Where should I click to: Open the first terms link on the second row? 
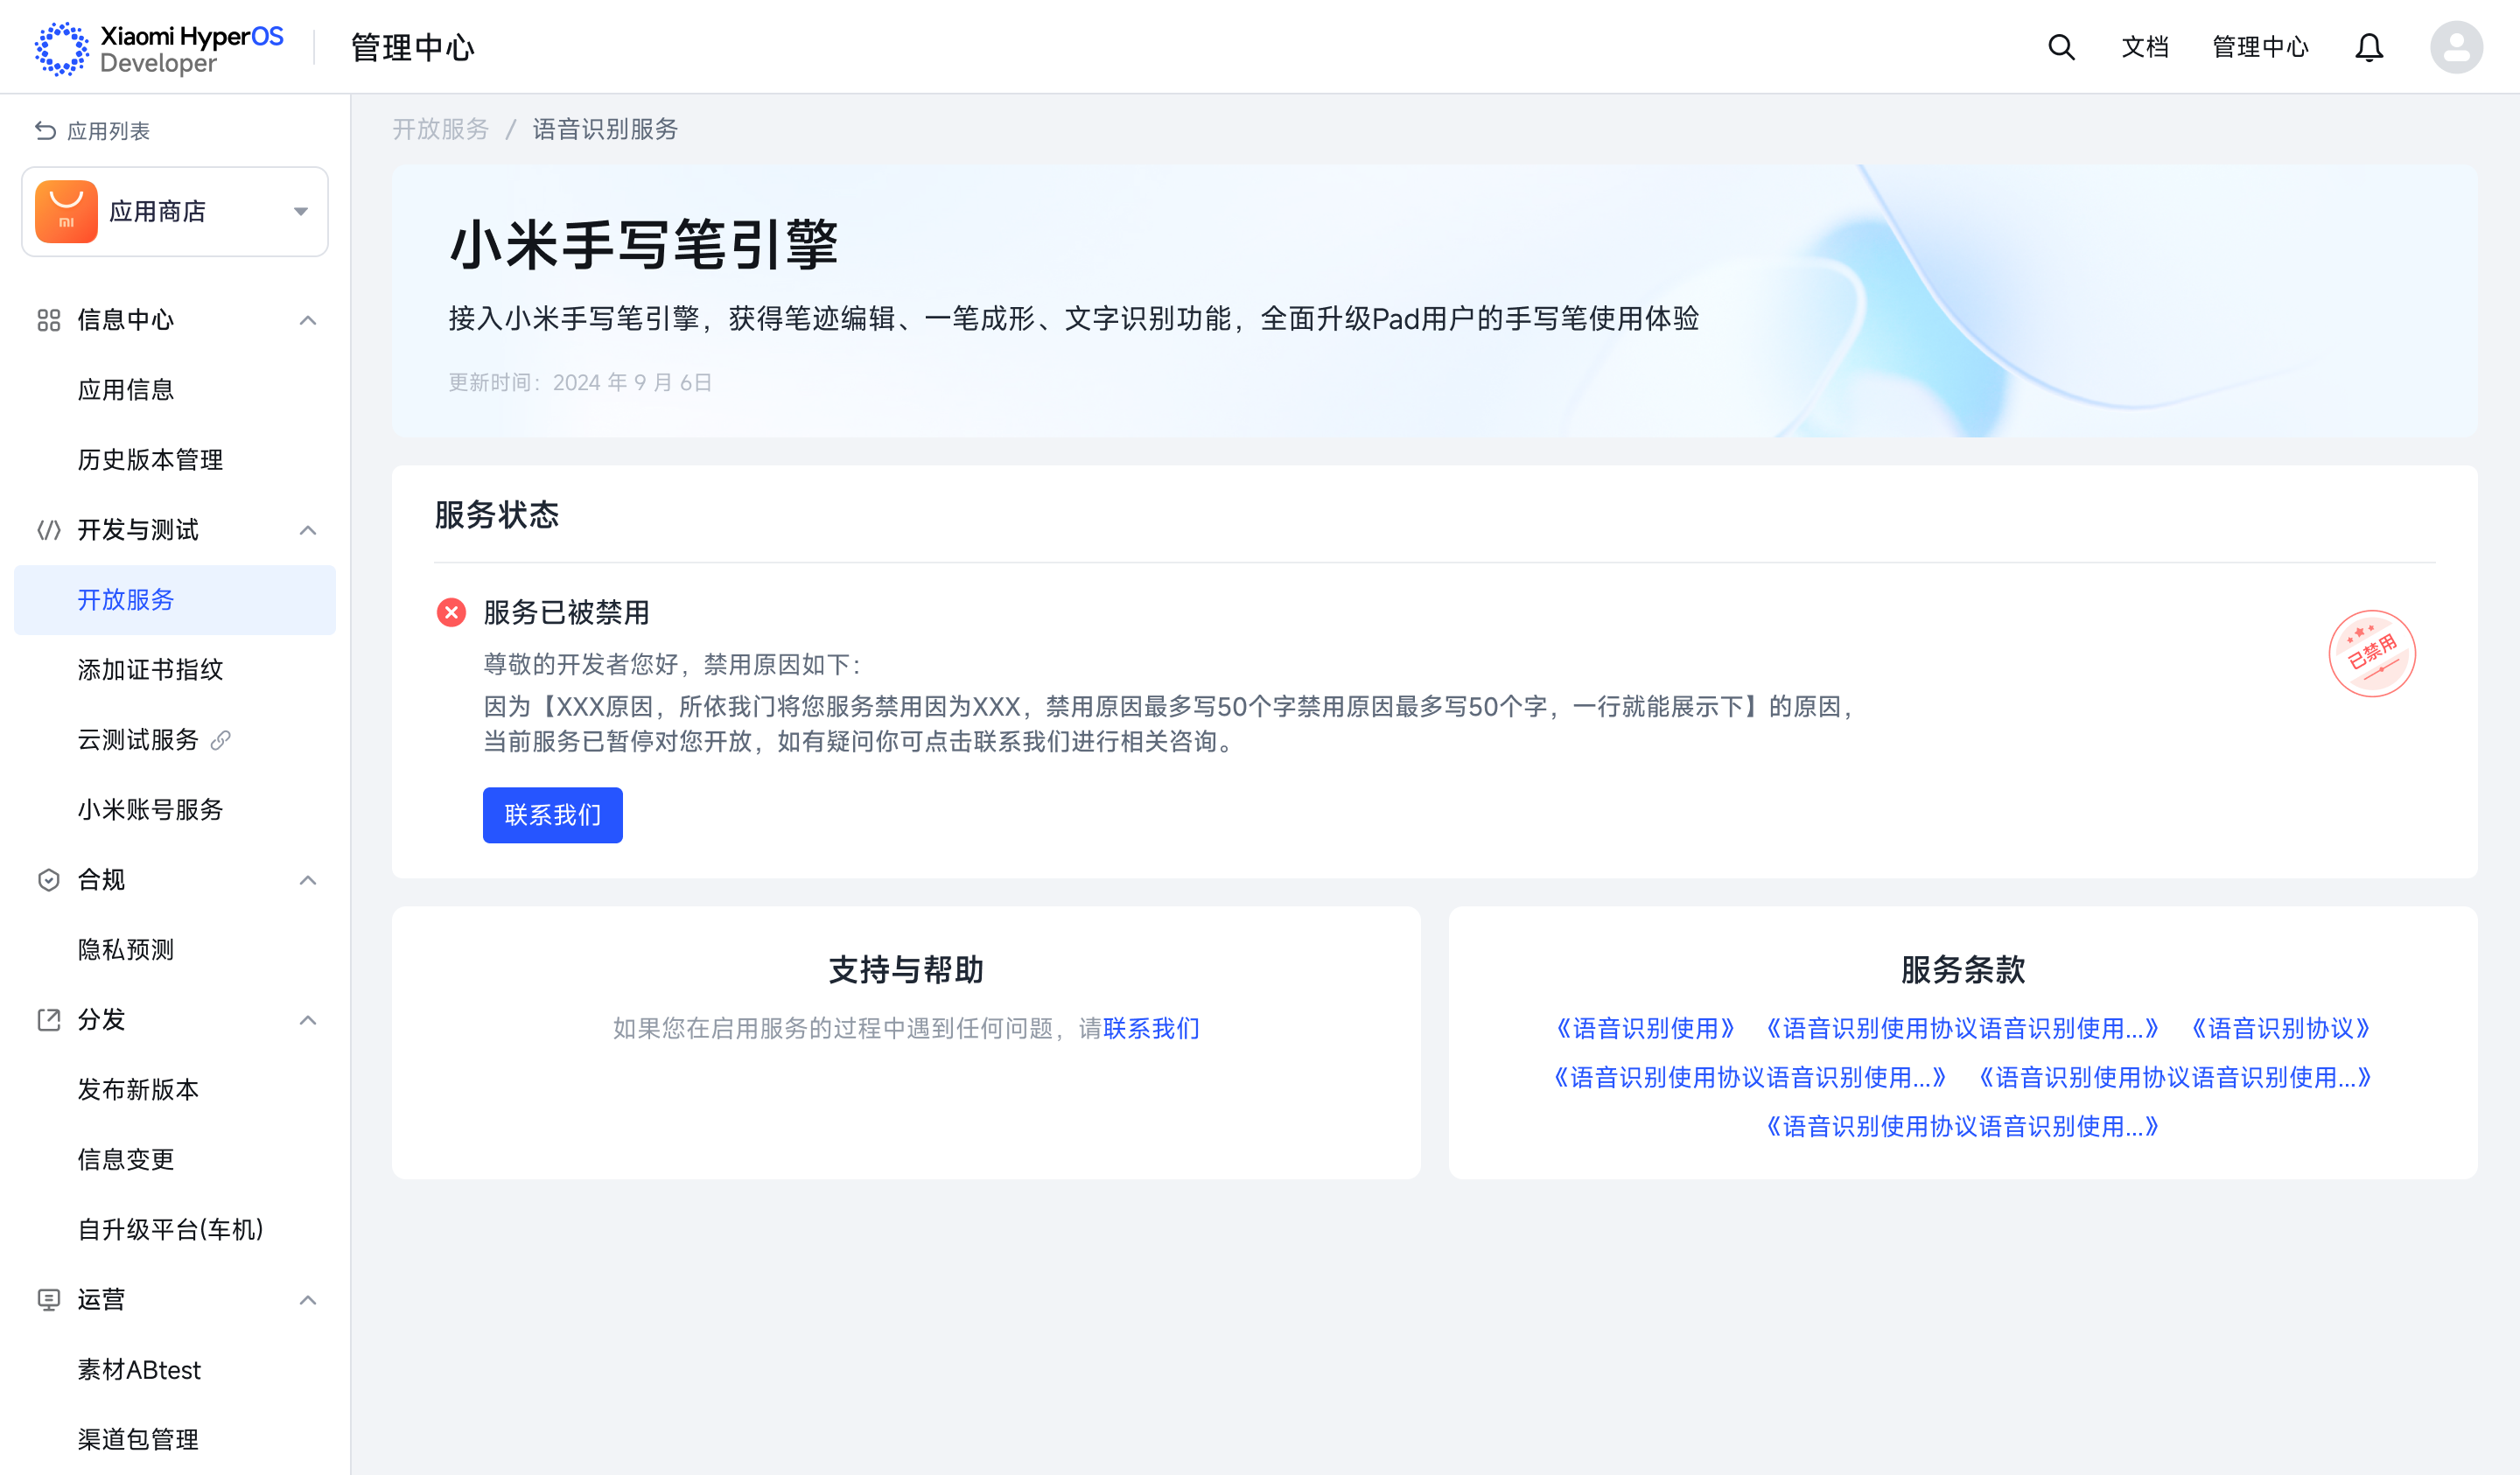[1750, 1077]
